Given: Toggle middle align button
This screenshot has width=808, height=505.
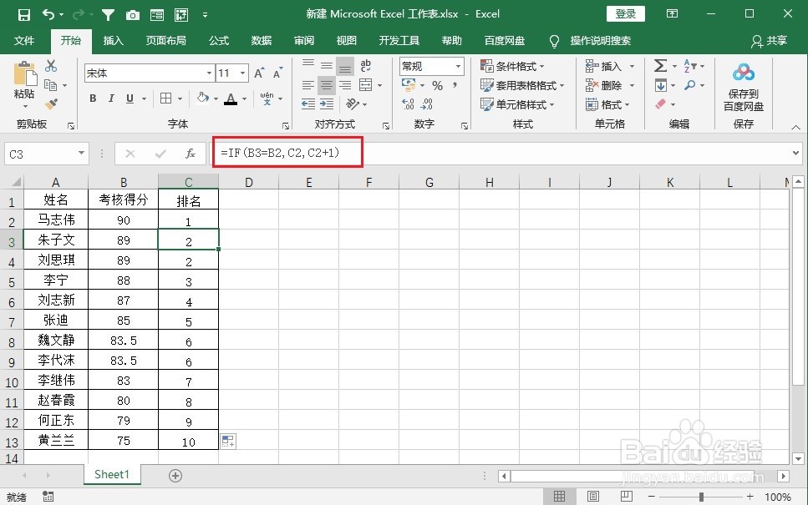Looking at the screenshot, I should coord(327,66).
